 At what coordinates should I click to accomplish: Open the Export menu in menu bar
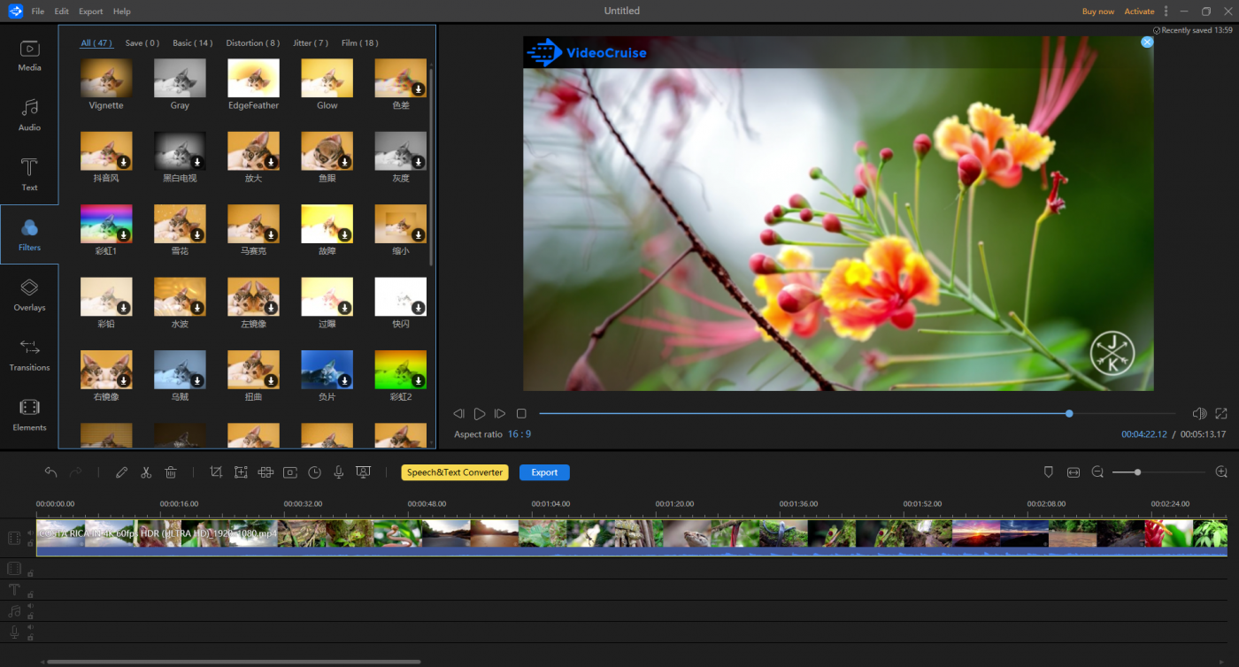(x=90, y=11)
